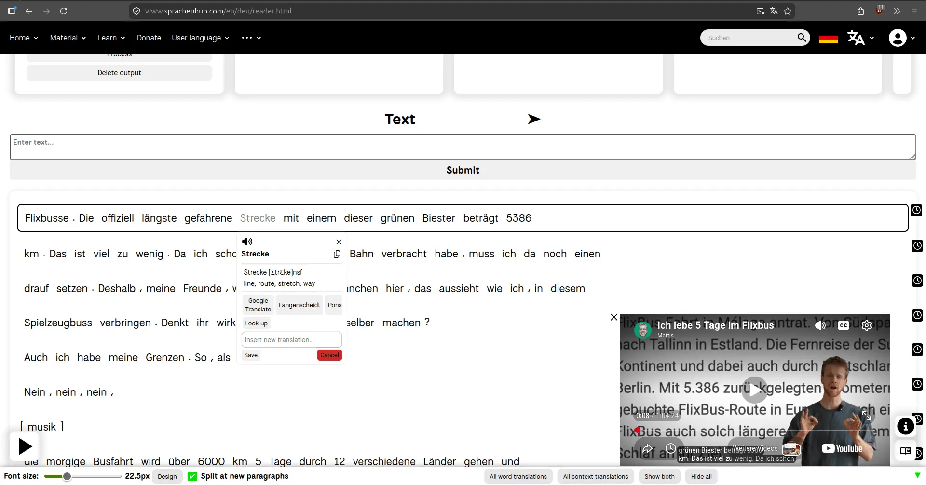Viewport: 926px width, 485px height.
Task: Expand the translate language chevron
Action: [872, 38]
